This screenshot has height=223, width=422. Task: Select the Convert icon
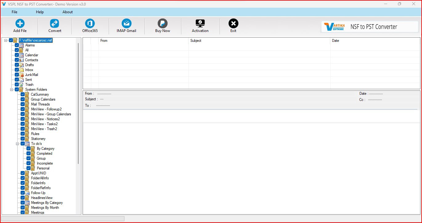[55, 25]
